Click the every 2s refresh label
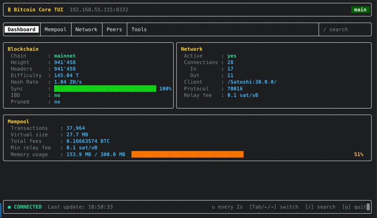377x218 pixels. point(231,207)
